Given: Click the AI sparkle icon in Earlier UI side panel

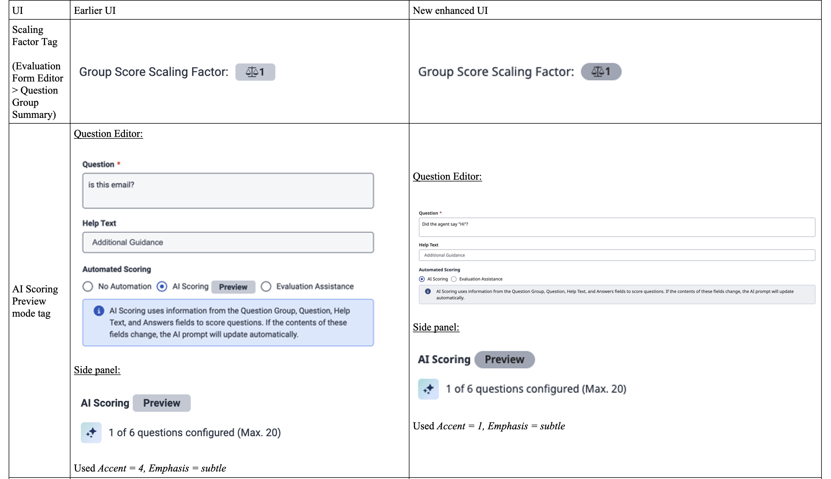Looking at the screenshot, I should [91, 432].
